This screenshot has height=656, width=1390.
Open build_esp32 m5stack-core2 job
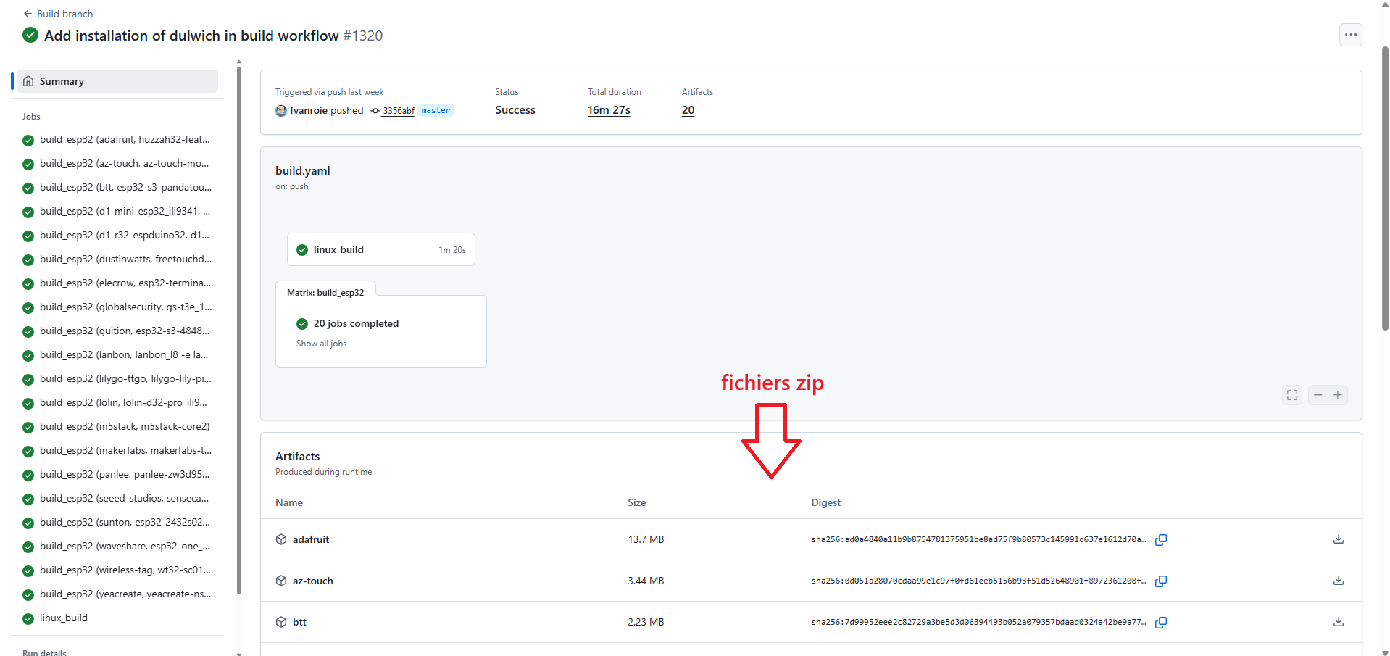click(x=124, y=426)
